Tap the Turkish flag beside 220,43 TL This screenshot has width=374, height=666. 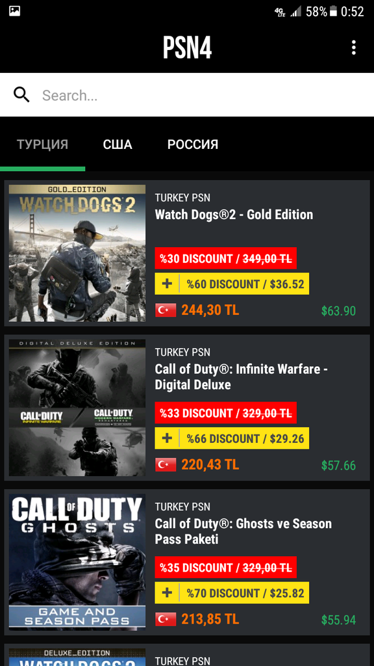point(166,465)
